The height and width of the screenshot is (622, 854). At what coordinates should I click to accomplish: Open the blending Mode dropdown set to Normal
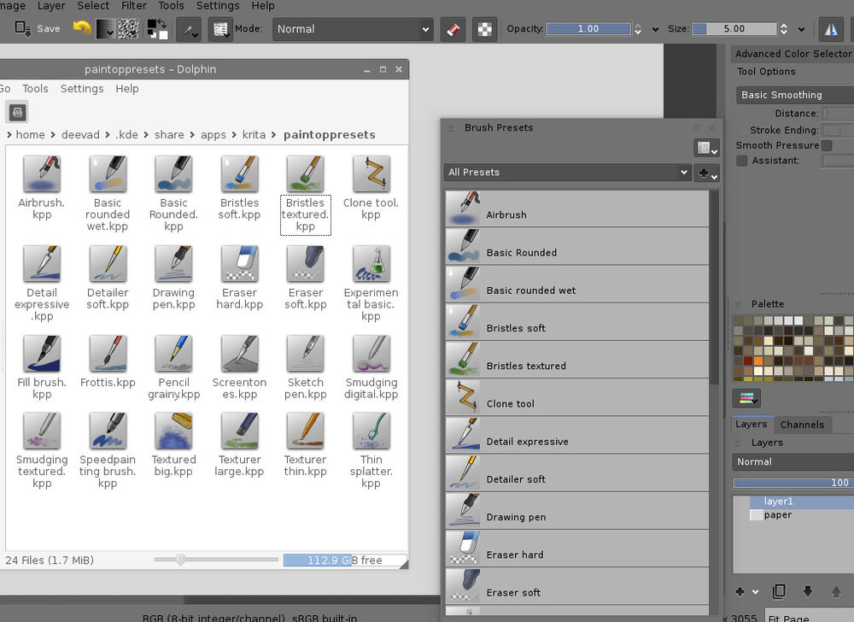pos(354,29)
